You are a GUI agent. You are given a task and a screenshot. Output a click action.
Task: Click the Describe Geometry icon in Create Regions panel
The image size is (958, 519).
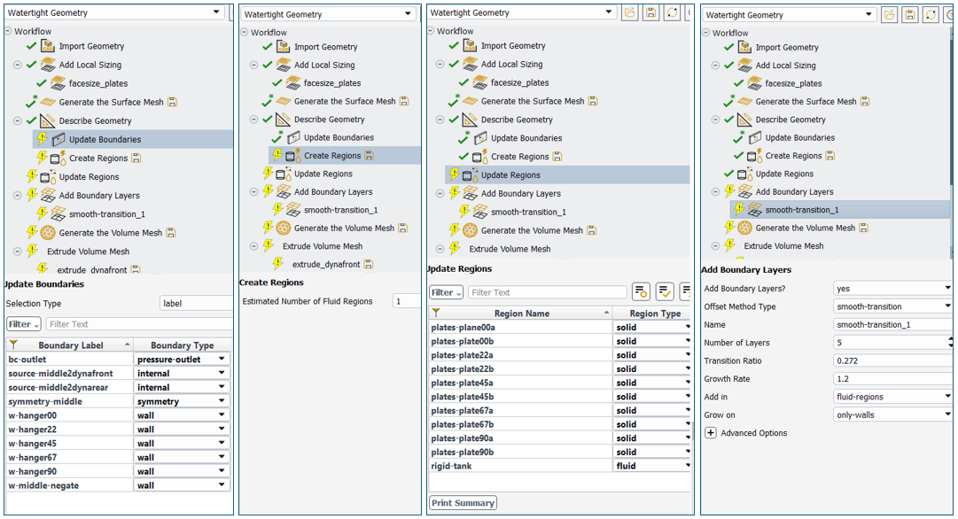tap(283, 119)
